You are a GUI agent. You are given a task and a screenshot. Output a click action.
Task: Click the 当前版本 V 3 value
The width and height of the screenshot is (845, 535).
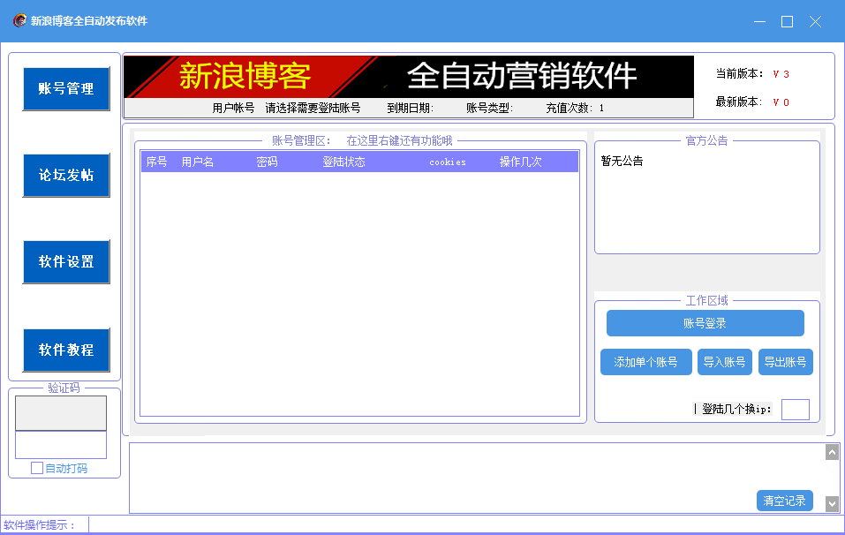click(781, 74)
